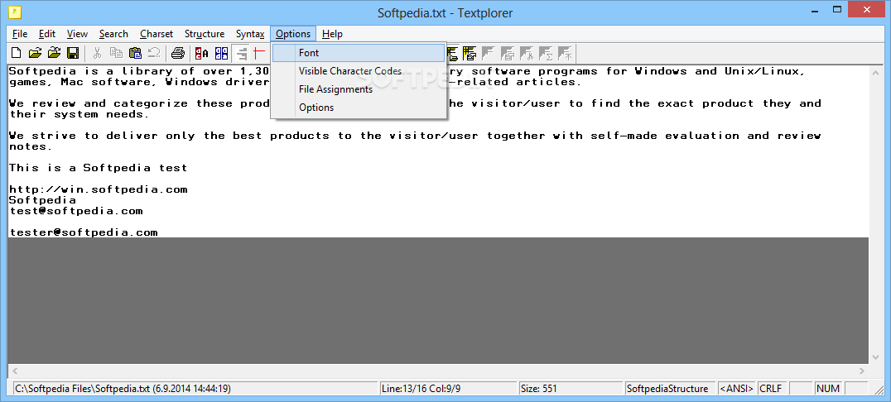Click the line starting 'We strive to deliver'
891x402 pixels.
[x=415, y=136]
